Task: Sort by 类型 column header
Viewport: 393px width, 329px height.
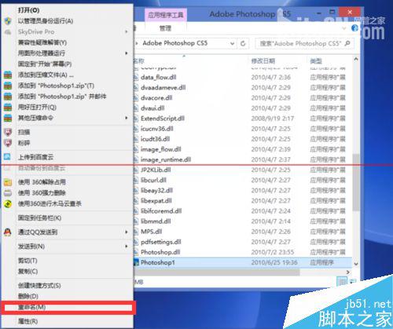Action: tap(316, 61)
